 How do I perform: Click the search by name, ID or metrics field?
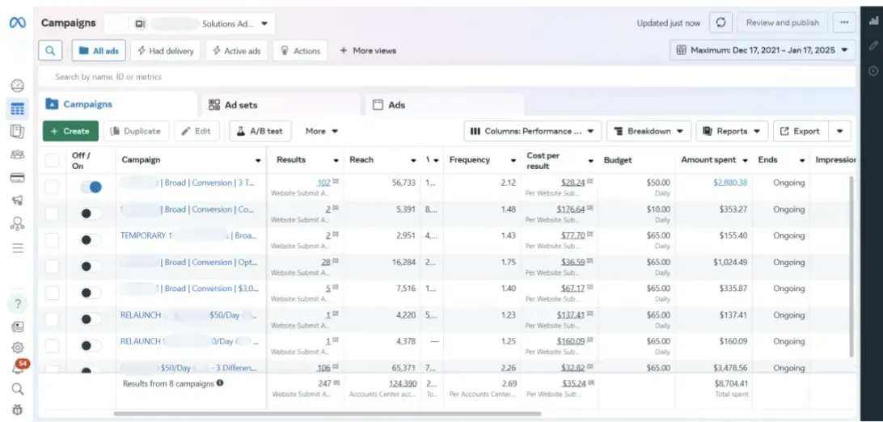point(323,78)
